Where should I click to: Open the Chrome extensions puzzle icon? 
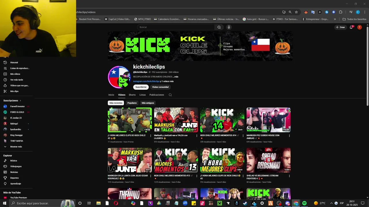(x=340, y=12)
